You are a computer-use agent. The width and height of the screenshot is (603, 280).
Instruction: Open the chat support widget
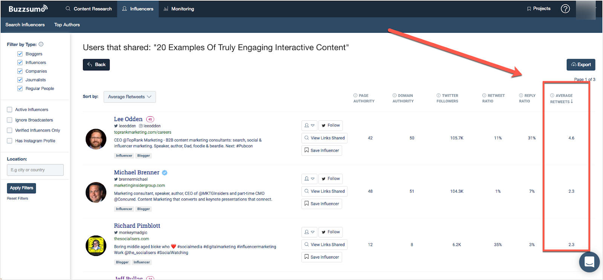(x=589, y=262)
